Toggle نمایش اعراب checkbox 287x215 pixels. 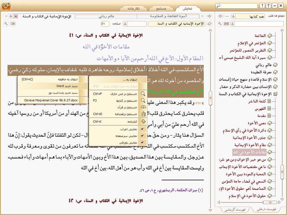pyautogui.click(x=142, y=129)
